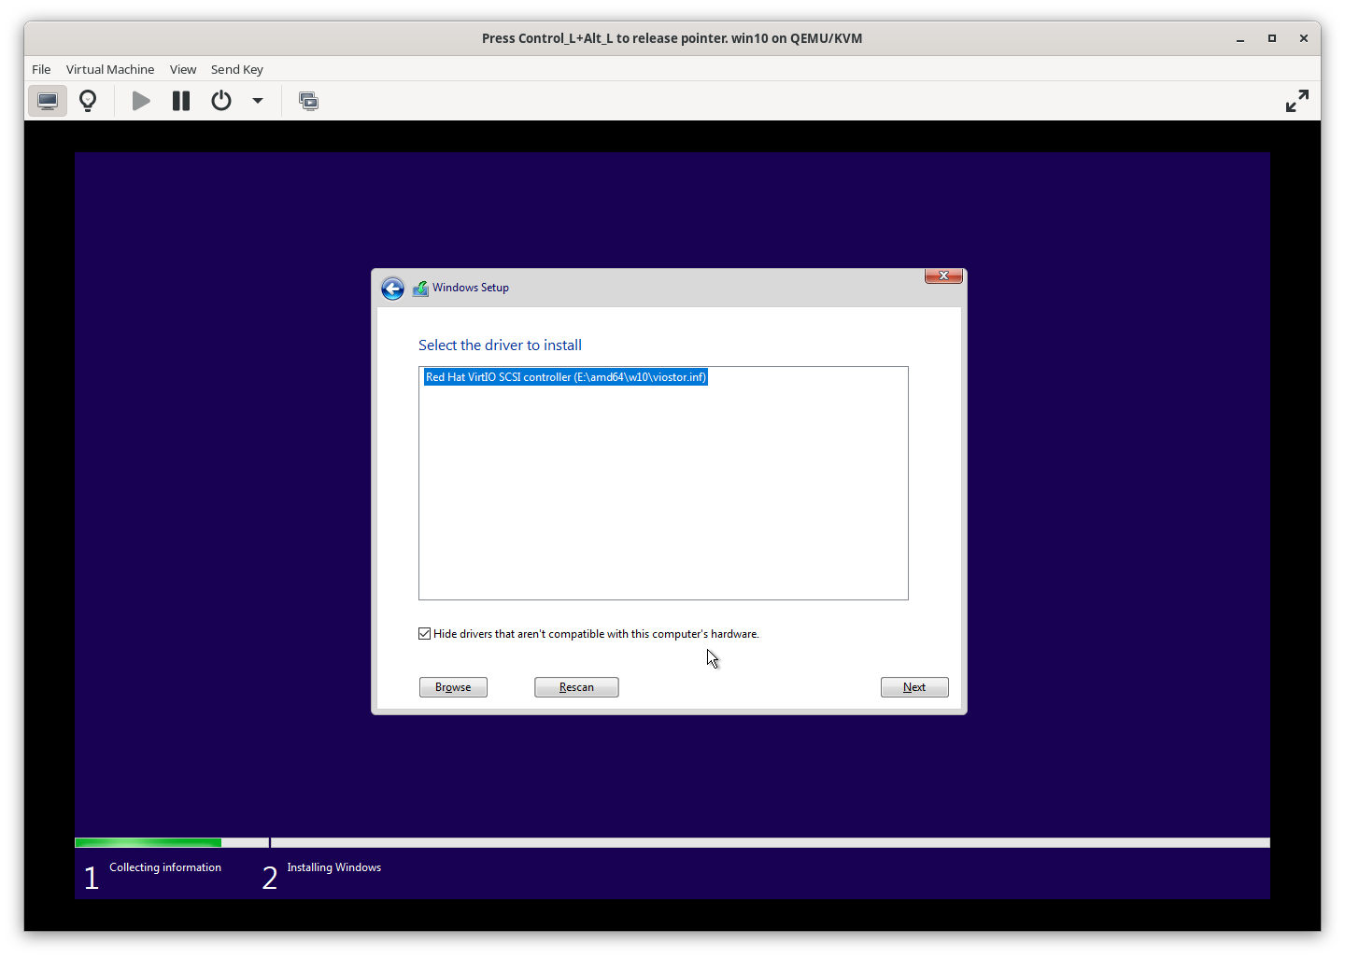Uncheck Hide incompatible drivers checkbox
This screenshot has height=958, width=1345.
(x=425, y=634)
